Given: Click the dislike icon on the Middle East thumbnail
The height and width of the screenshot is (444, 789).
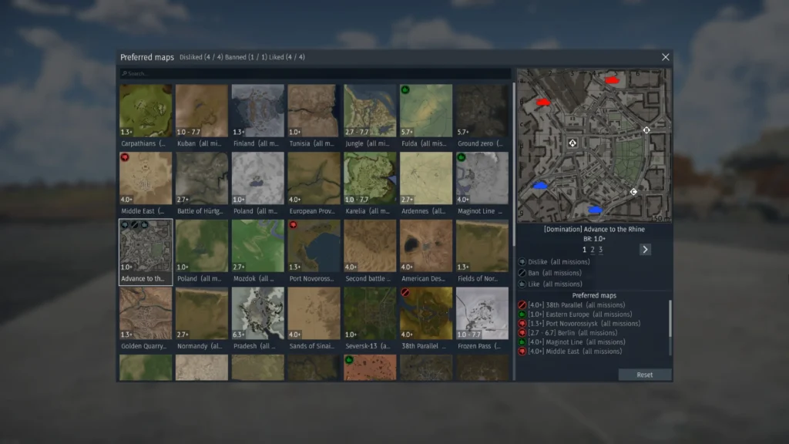Looking at the screenshot, I should pyautogui.click(x=123, y=157).
